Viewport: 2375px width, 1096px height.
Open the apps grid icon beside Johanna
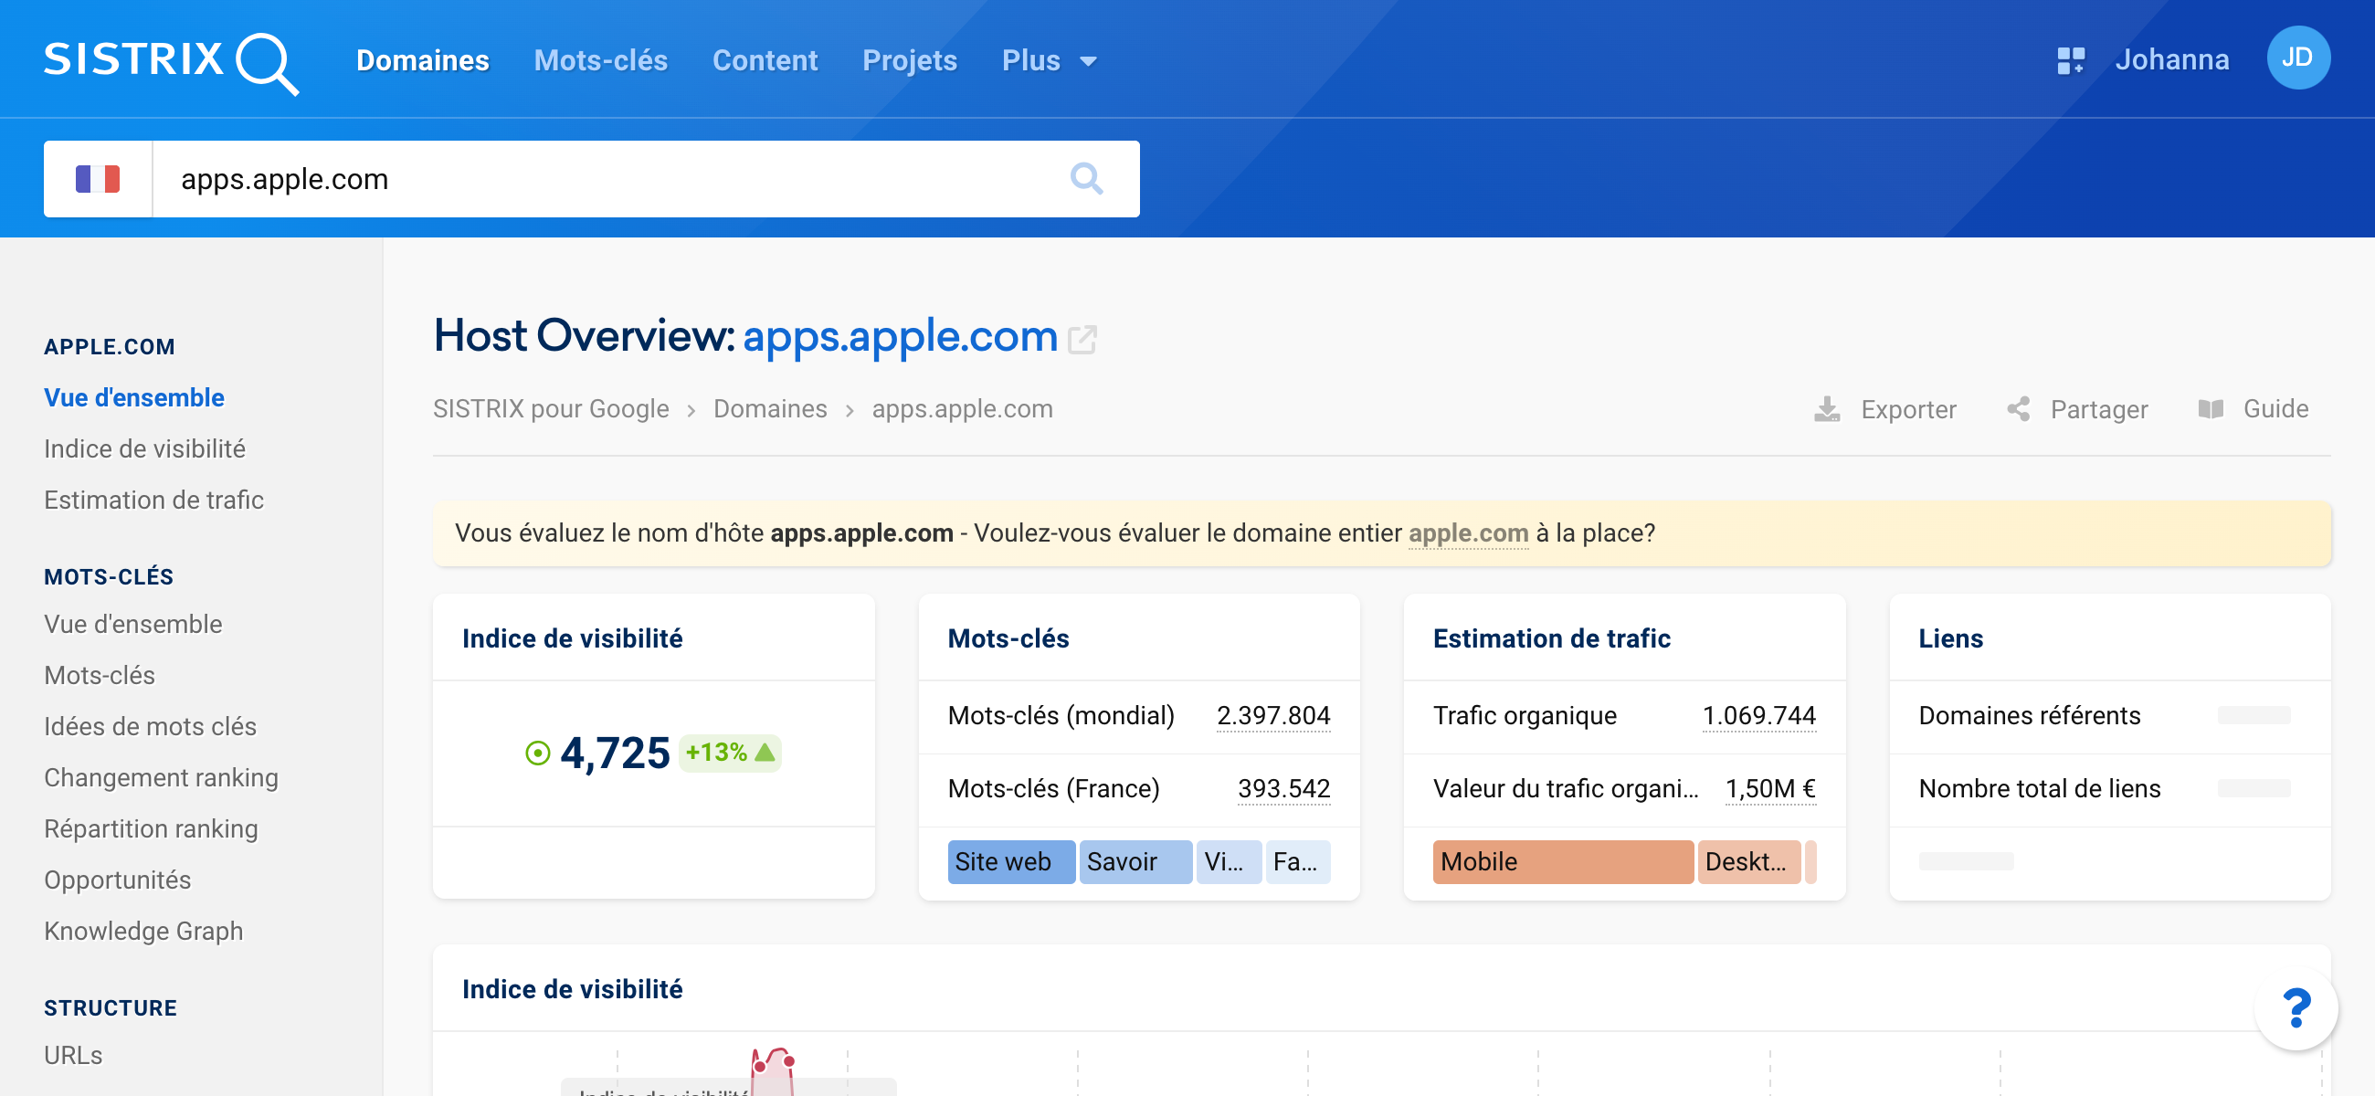click(2070, 61)
